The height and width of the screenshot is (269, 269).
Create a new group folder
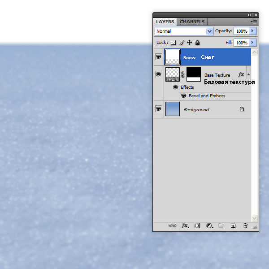pos(221,226)
